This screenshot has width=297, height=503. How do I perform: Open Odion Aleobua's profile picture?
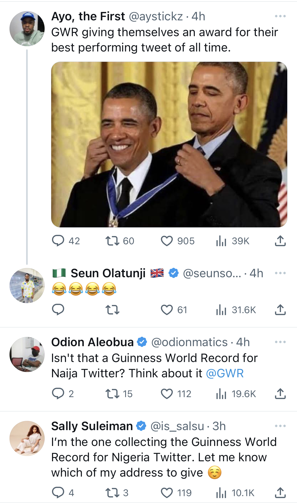27,354
